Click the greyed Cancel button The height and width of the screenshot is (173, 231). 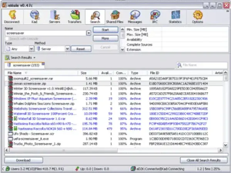(x=105, y=47)
